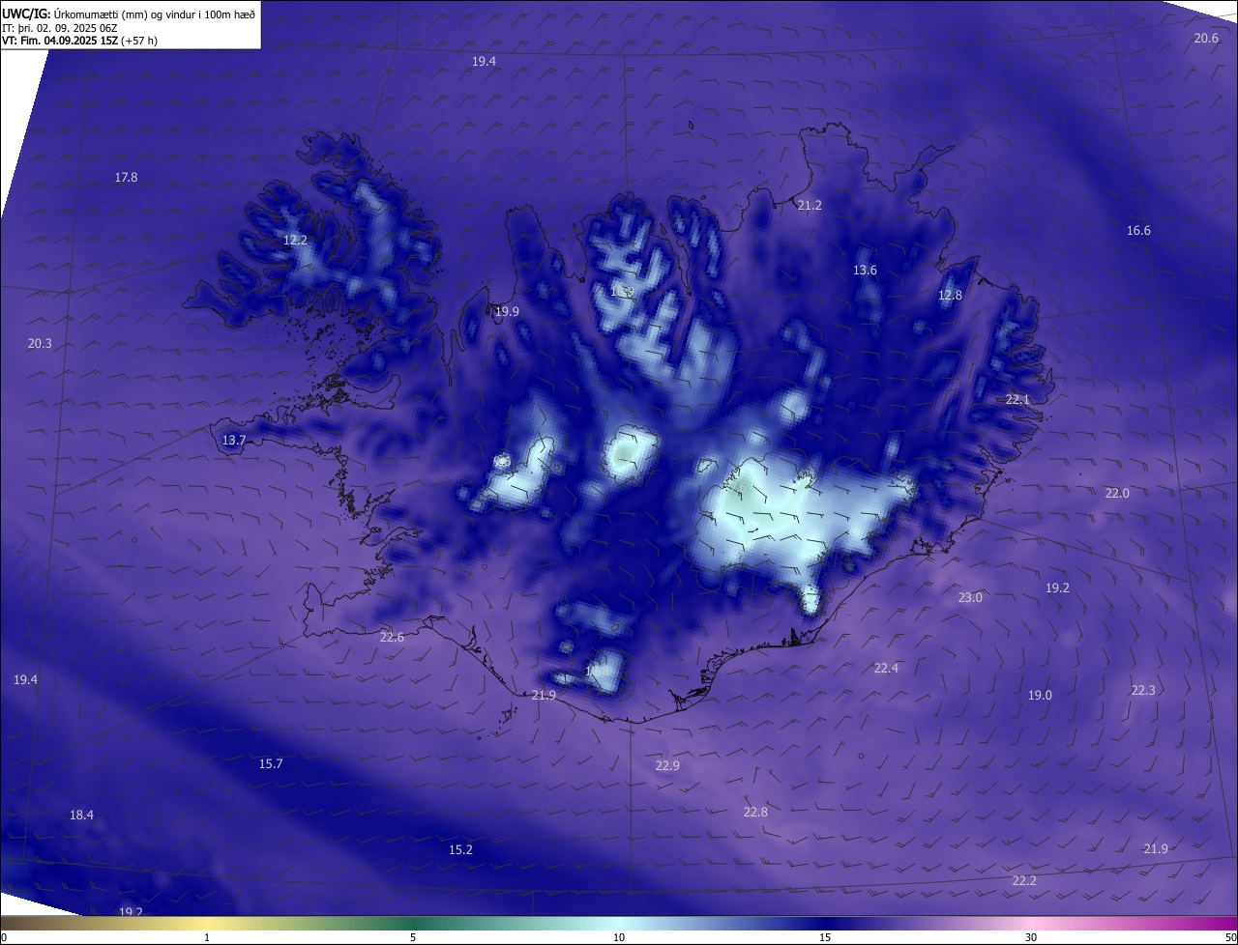Select the "5" tick label on the color scale
The image size is (1238, 945).
pos(413,937)
